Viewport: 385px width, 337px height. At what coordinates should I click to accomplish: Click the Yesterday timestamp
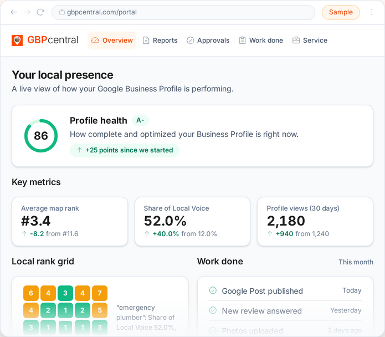[346, 310]
